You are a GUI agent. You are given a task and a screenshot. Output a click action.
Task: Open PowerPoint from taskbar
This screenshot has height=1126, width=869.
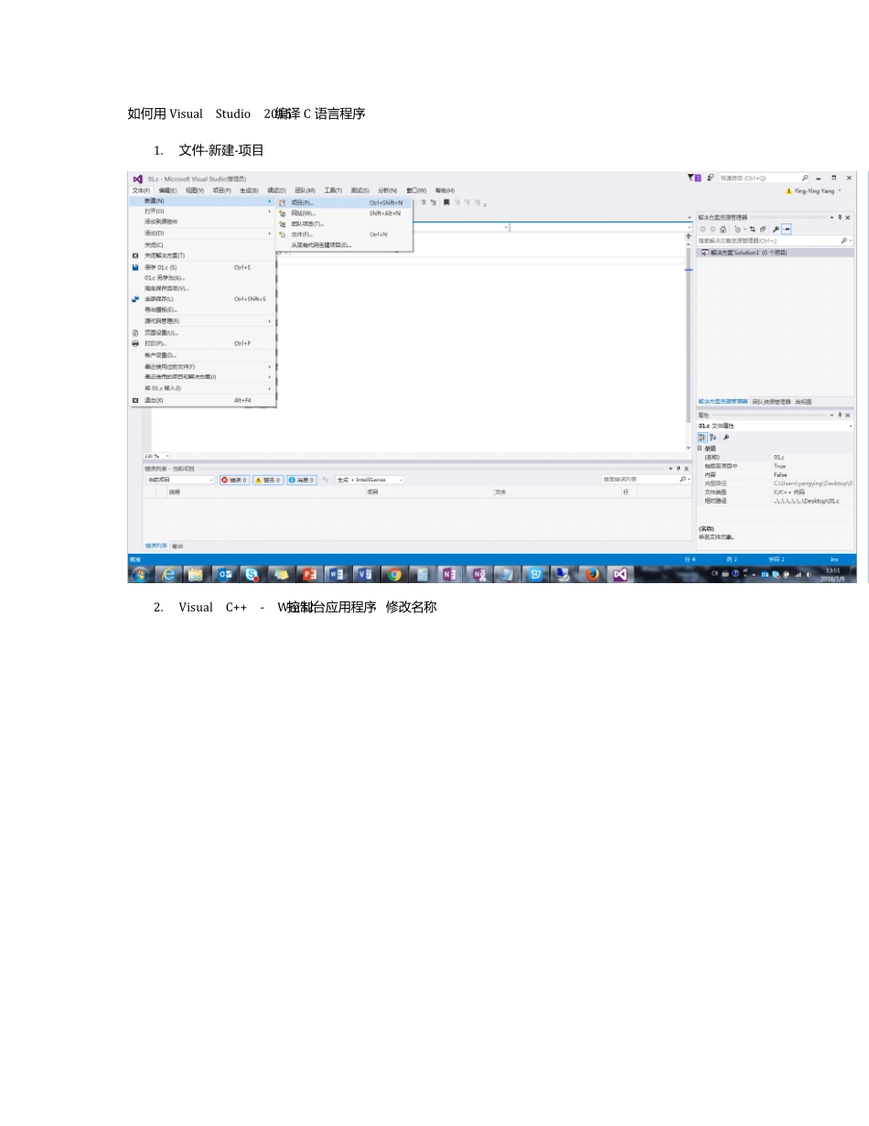(308, 574)
